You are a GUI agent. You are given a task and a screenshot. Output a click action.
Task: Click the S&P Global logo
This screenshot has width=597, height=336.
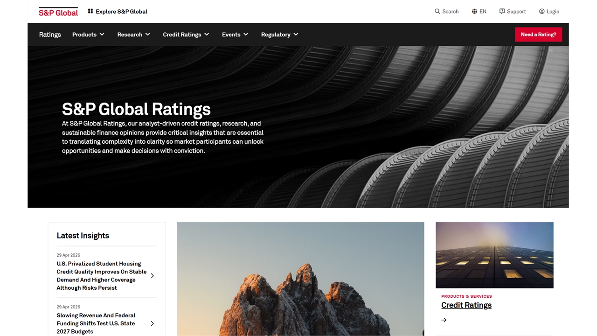[58, 12]
